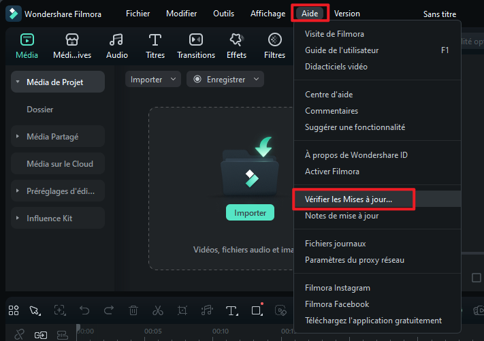Image resolution: width=484 pixels, height=341 pixels.
Task: Open Paramètres du proxy réseau
Action: (377, 260)
